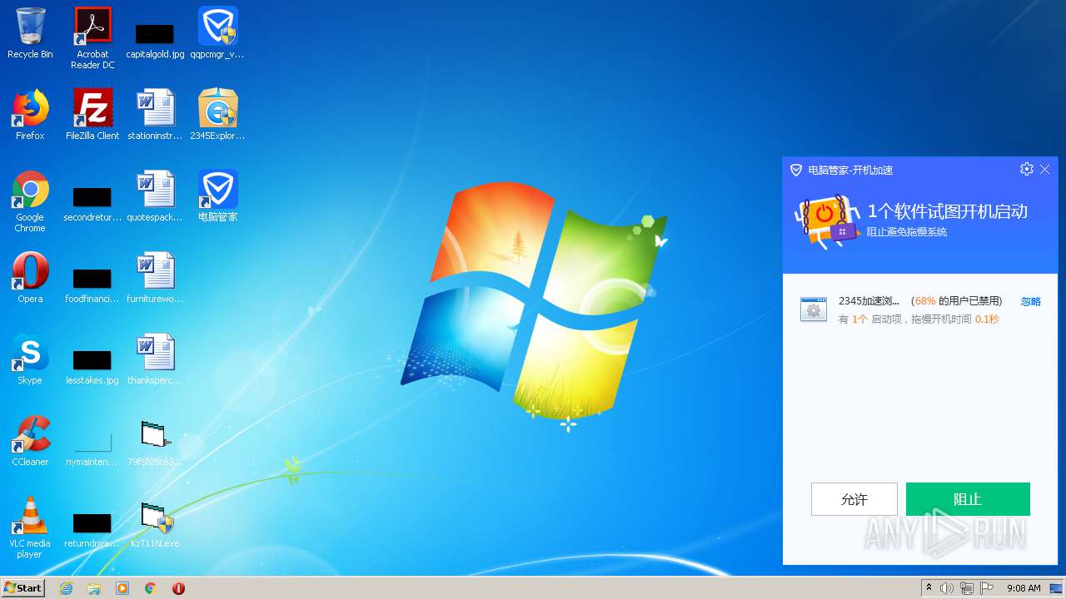Click the 允许 allow button

coord(854,499)
